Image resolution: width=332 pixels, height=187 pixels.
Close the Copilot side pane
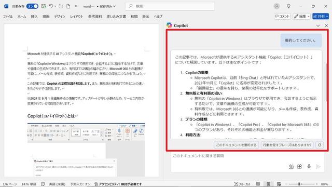pos(326,25)
